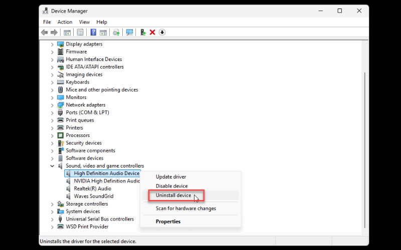
Task: Open the Properties toolbar icon
Action: coord(80,32)
